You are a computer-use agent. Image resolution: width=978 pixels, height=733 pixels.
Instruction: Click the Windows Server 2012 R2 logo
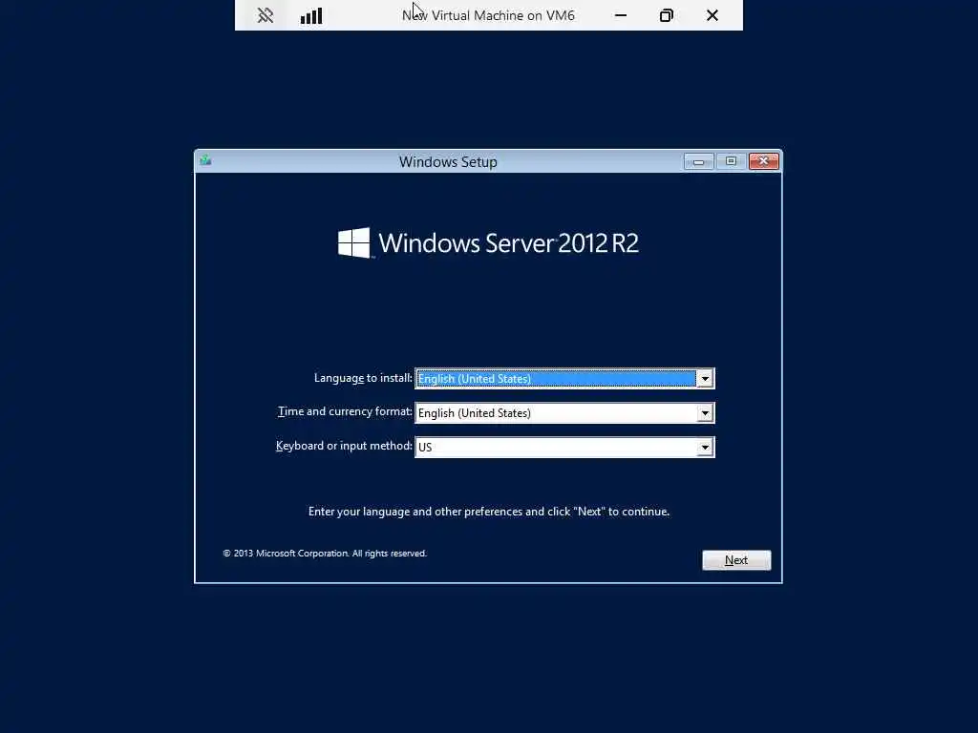pos(488,242)
